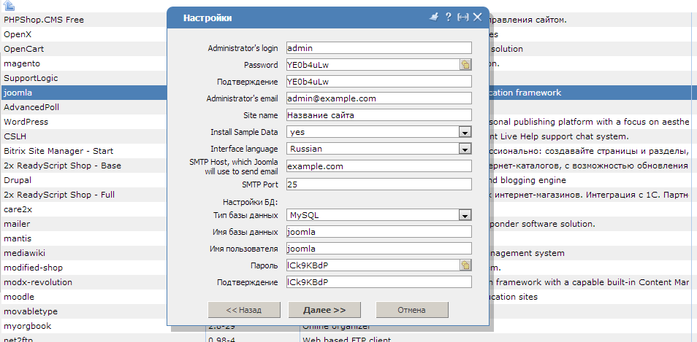Select the CSLH row

coord(15,136)
